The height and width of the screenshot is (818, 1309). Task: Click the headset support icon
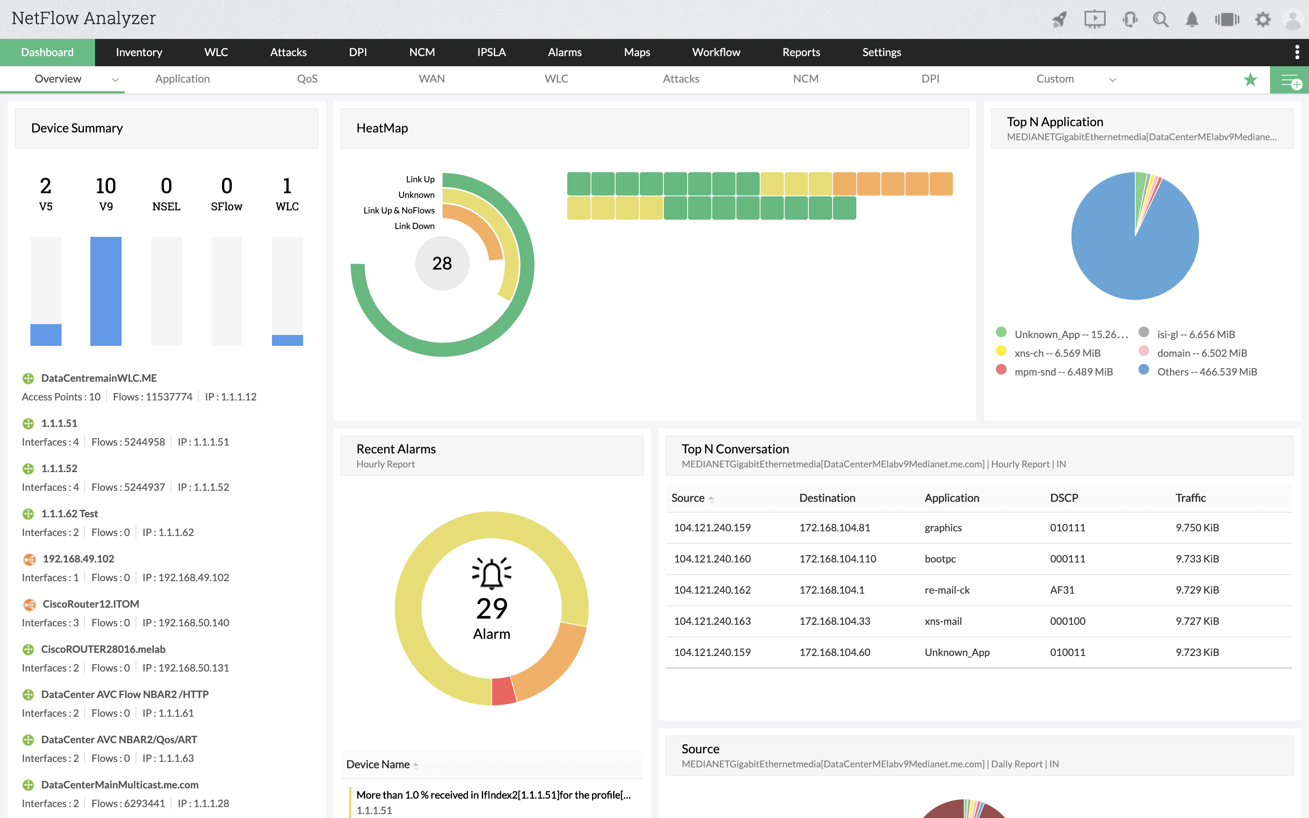1129,19
